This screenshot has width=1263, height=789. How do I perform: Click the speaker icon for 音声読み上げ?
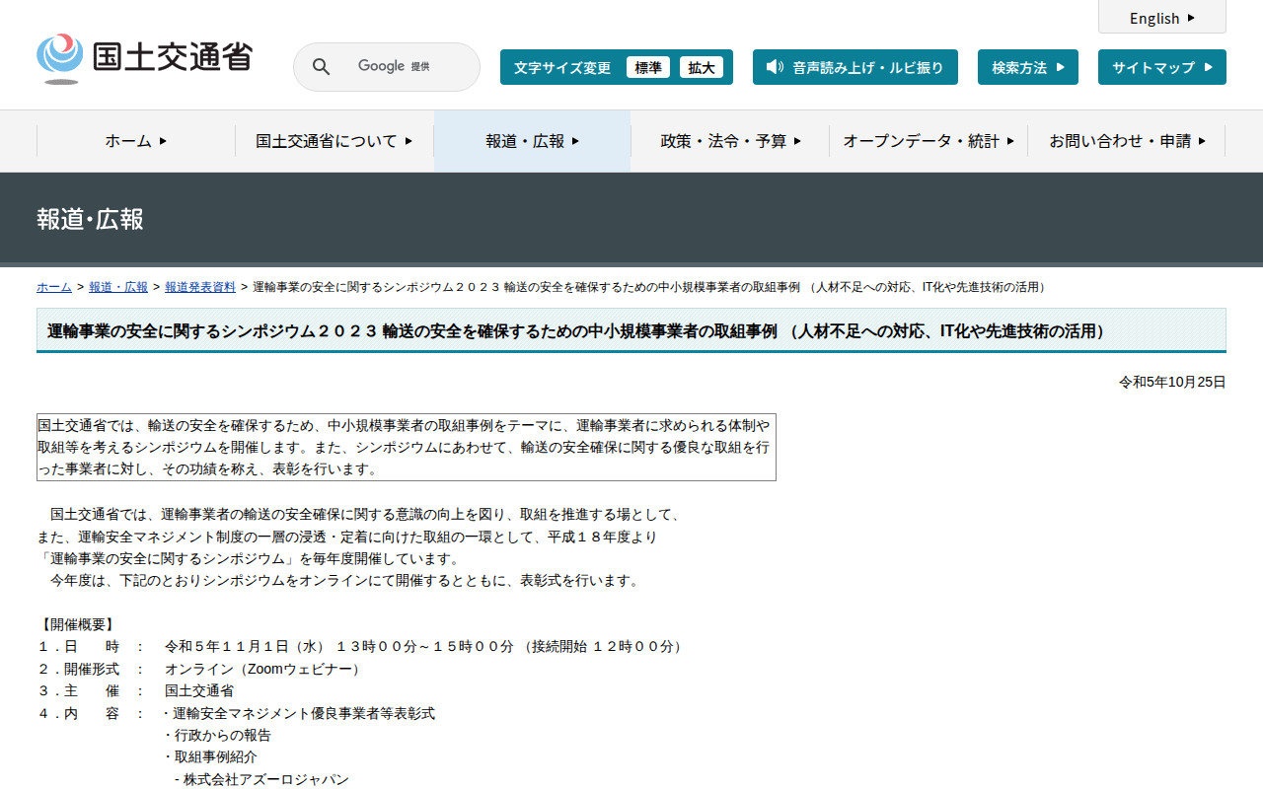point(775,67)
